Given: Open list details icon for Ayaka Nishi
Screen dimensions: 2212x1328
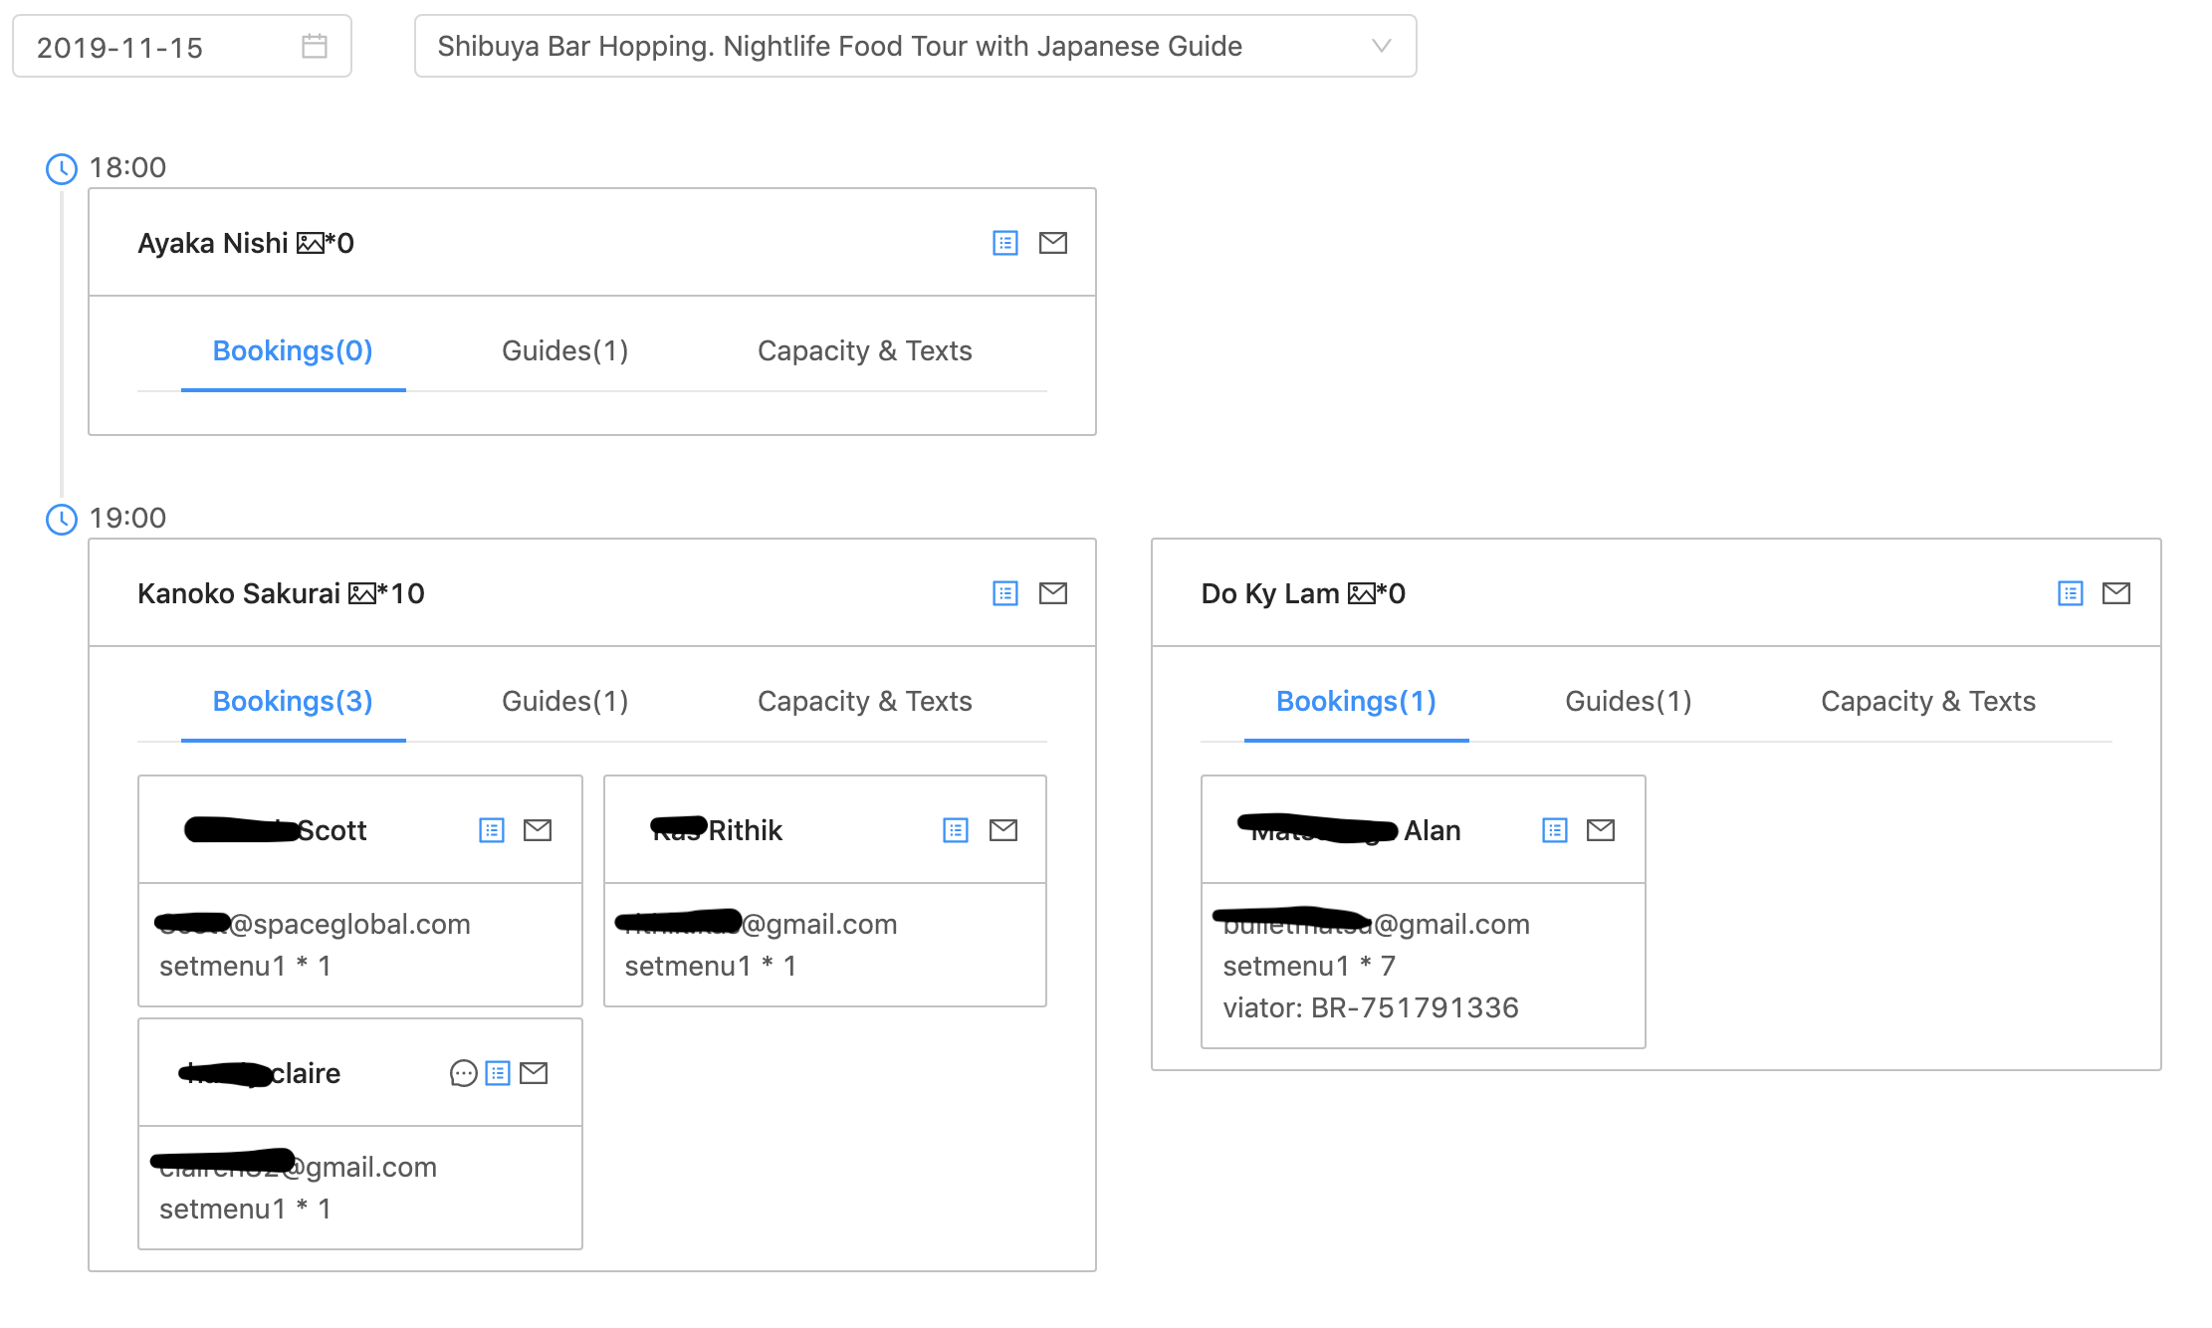Looking at the screenshot, I should click(x=1005, y=243).
